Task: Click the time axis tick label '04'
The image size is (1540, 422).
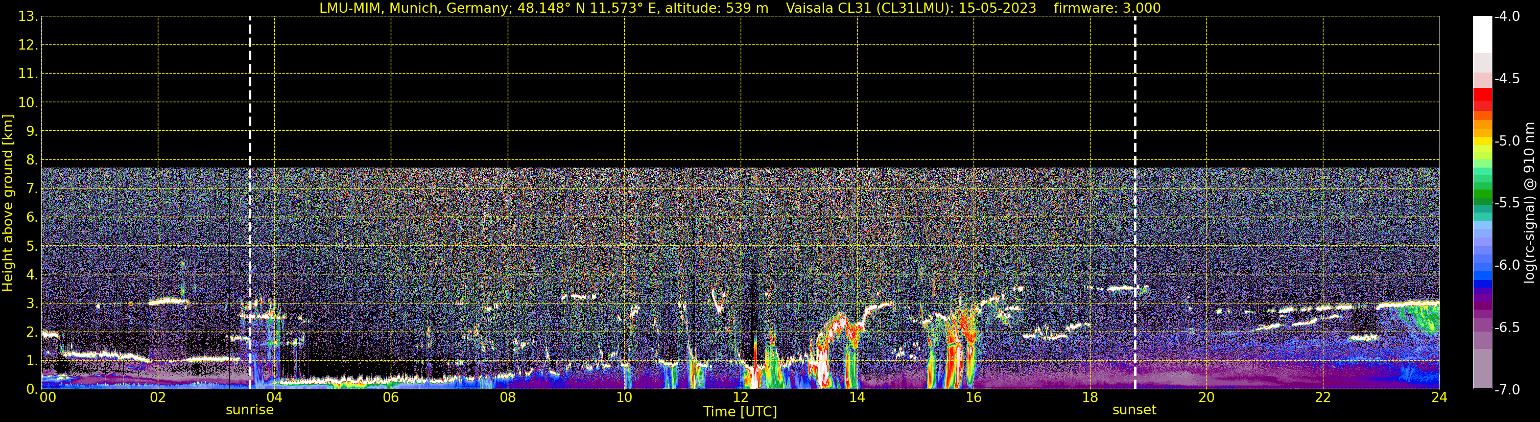Action: (274, 398)
